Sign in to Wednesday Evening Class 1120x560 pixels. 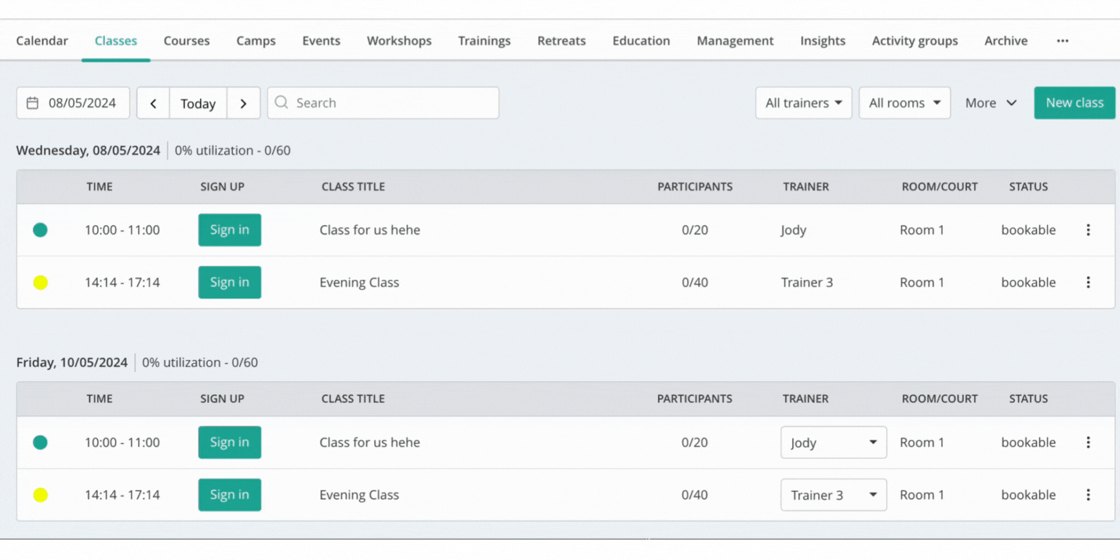[229, 283]
